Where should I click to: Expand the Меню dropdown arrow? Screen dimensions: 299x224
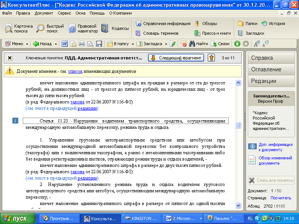click(x=27, y=44)
